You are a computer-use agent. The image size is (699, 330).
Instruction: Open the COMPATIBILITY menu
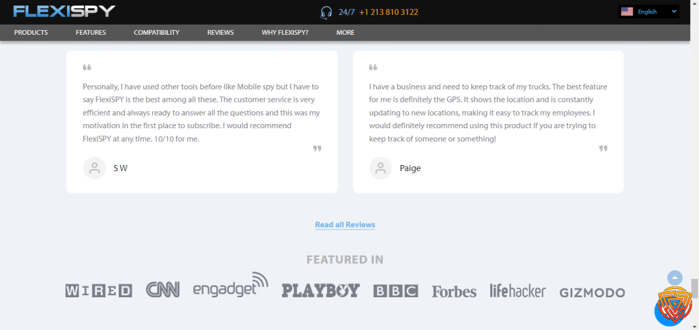[156, 33]
